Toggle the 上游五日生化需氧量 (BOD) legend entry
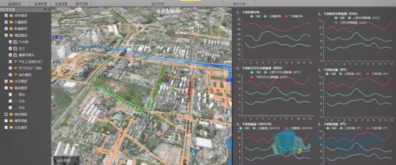 click(x=282, y=72)
